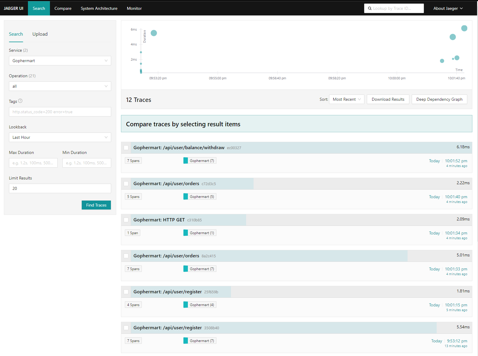Click the top-right scatter plot dot above 6ms
This screenshot has height=356, width=478.
coord(464,28)
